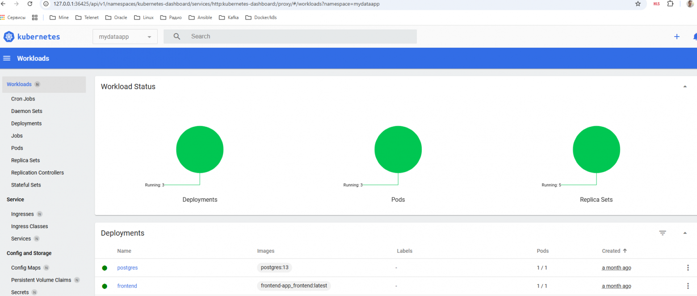Click the notifications bell icon
The height and width of the screenshot is (296, 697).
click(x=695, y=36)
